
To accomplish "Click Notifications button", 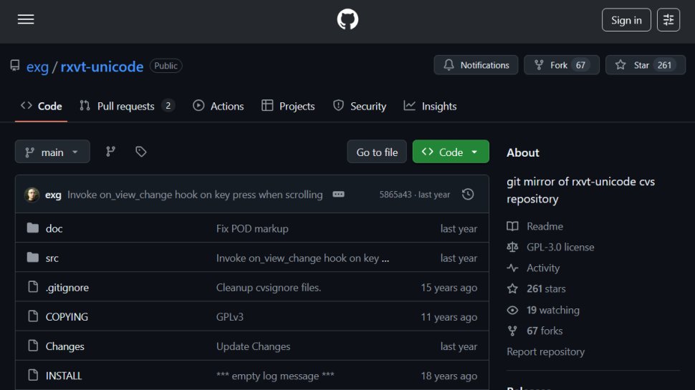I will point(476,65).
